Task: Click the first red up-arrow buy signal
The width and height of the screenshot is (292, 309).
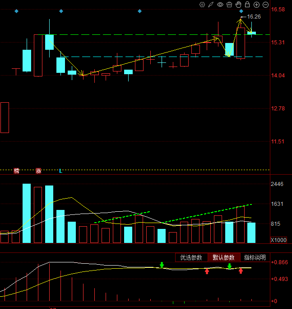Action: 207,271
